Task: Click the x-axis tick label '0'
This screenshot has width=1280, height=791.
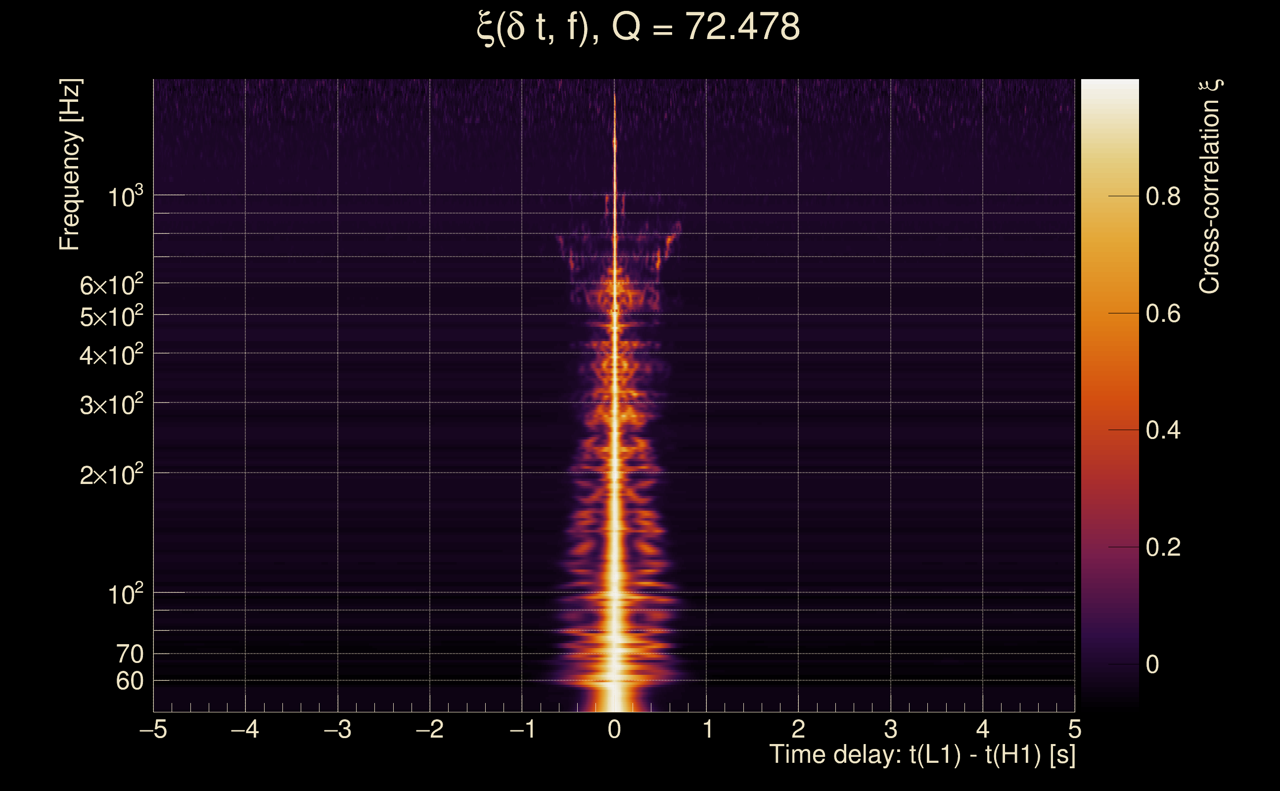Action: point(614,729)
